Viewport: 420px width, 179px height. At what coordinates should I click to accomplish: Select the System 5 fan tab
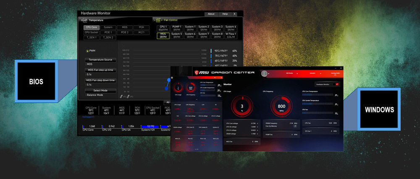point(176,36)
